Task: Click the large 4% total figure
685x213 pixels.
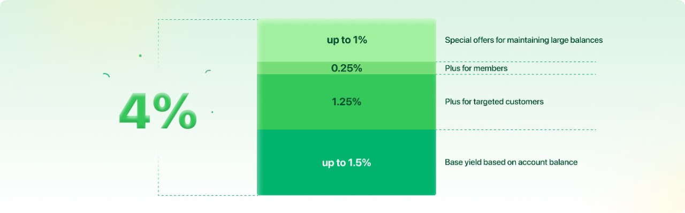Action: point(157,112)
